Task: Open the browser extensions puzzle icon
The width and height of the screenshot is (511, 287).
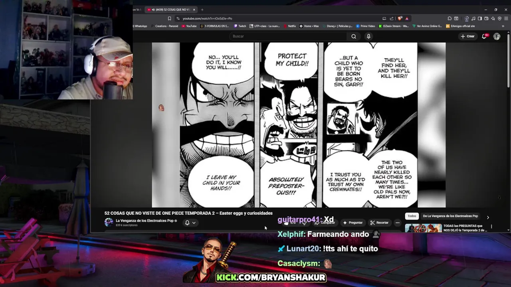Action: [x=450, y=18]
